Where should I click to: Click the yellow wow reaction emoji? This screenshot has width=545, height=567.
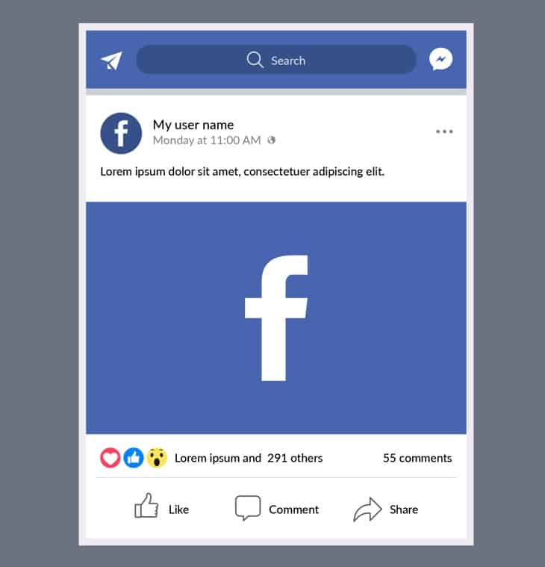pyautogui.click(x=157, y=458)
